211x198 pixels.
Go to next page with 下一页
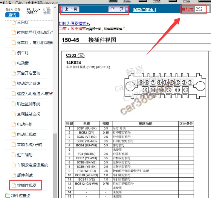(118, 9)
